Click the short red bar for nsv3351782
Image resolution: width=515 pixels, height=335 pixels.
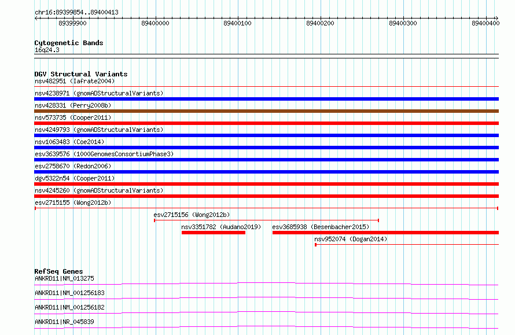tap(214, 233)
